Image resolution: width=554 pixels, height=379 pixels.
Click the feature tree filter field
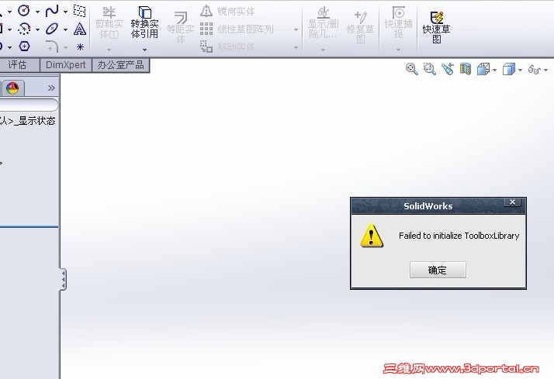[x=28, y=105]
